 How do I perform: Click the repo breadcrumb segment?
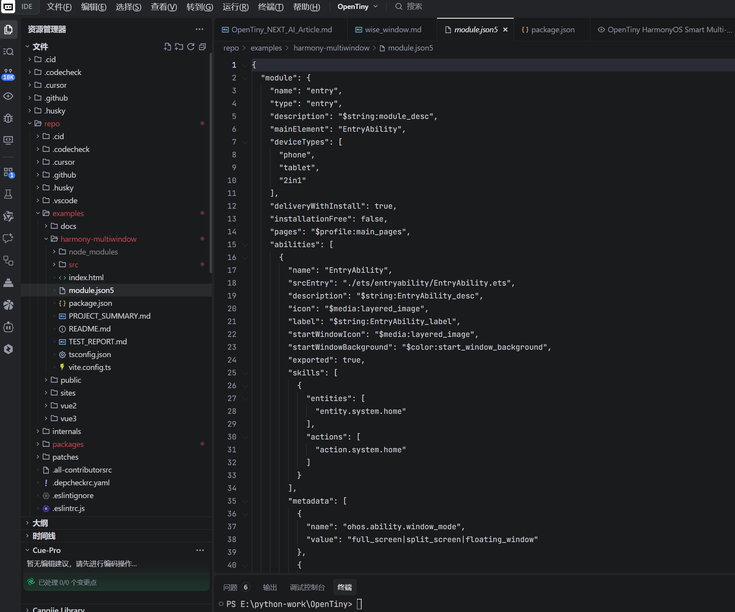tap(231, 48)
